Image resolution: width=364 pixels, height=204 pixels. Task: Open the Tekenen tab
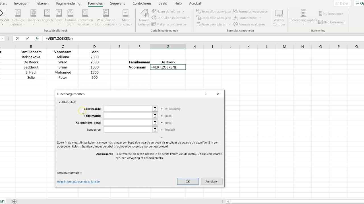pyautogui.click(x=42, y=3)
